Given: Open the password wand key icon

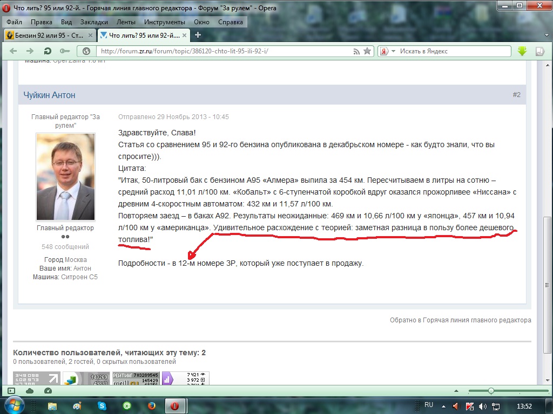Looking at the screenshot, I should point(65,51).
